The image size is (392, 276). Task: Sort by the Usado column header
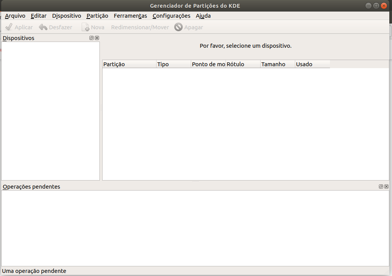(x=313, y=64)
